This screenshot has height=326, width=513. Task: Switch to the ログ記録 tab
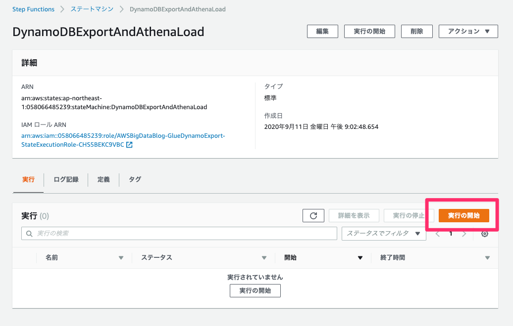click(x=66, y=179)
